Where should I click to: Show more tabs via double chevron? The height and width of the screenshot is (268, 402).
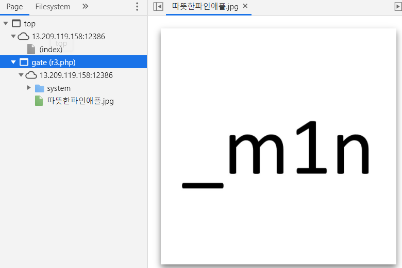(x=86, y=6)
